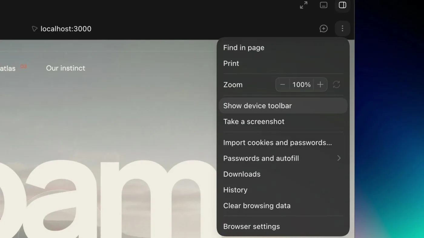Select Show device toolbar

283,106
